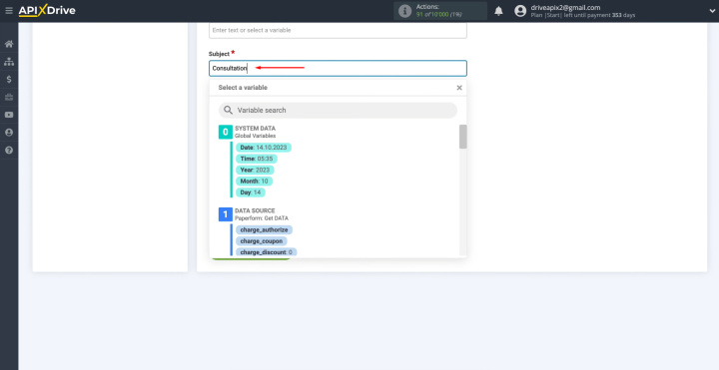Click the Paperform: Get DATA label
This screenshot has width=719, height=370.
click(262, 218)
